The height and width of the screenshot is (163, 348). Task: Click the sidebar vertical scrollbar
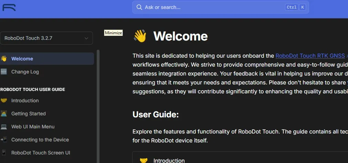[x=98, y=106]
